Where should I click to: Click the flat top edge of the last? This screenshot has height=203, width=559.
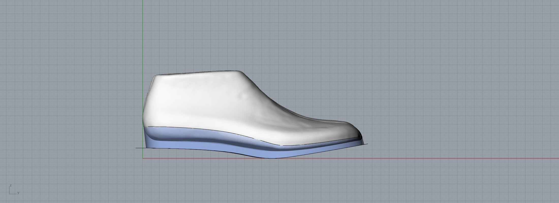pyautogui.click(x=198, y=73)
